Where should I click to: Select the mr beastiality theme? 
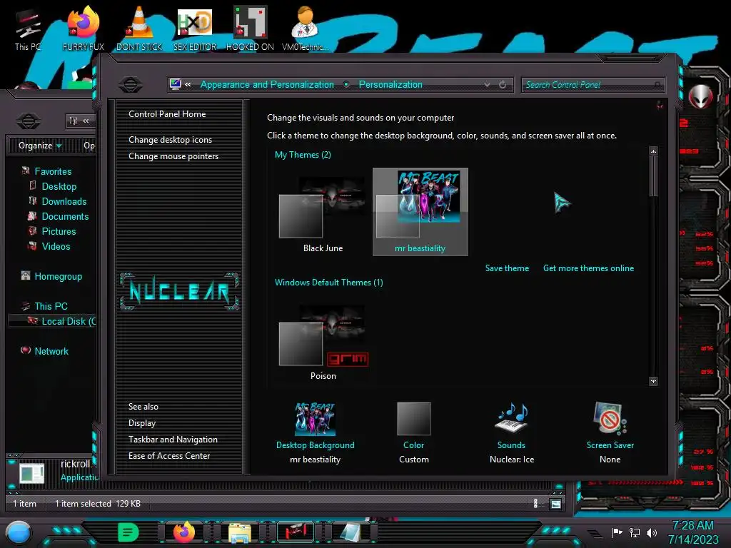(x=420, y=212)
